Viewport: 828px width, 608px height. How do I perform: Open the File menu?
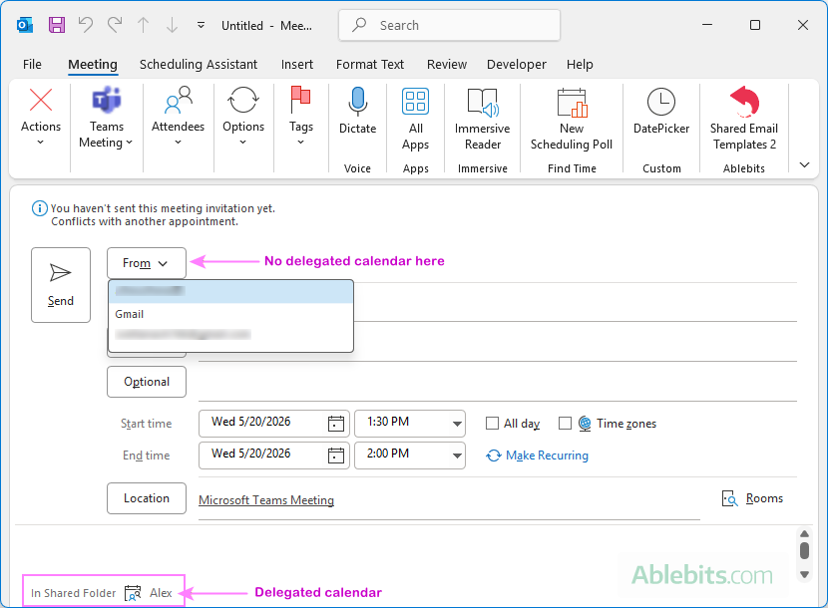pyautogui.click(x=32, y=64)
